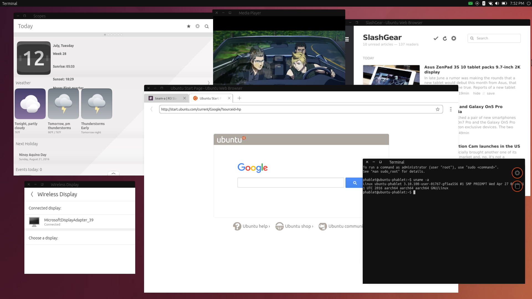The width and height of the screenshot is (532, 299).
Task: Click the favorites star in Scopes header
Action: pyautogui.click(x=189, y=26)
